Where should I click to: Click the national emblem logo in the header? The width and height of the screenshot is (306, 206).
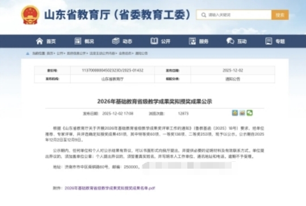click(x=30, y=15)
